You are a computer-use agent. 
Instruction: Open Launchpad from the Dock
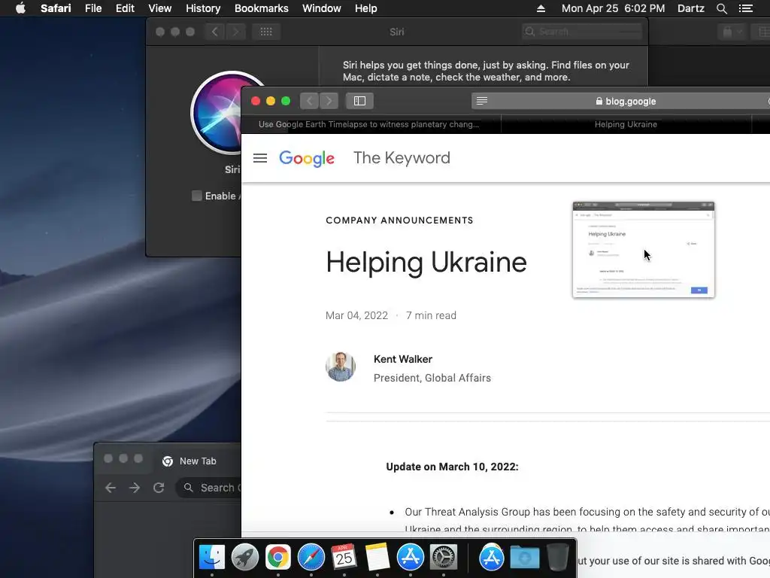(244, 558)
